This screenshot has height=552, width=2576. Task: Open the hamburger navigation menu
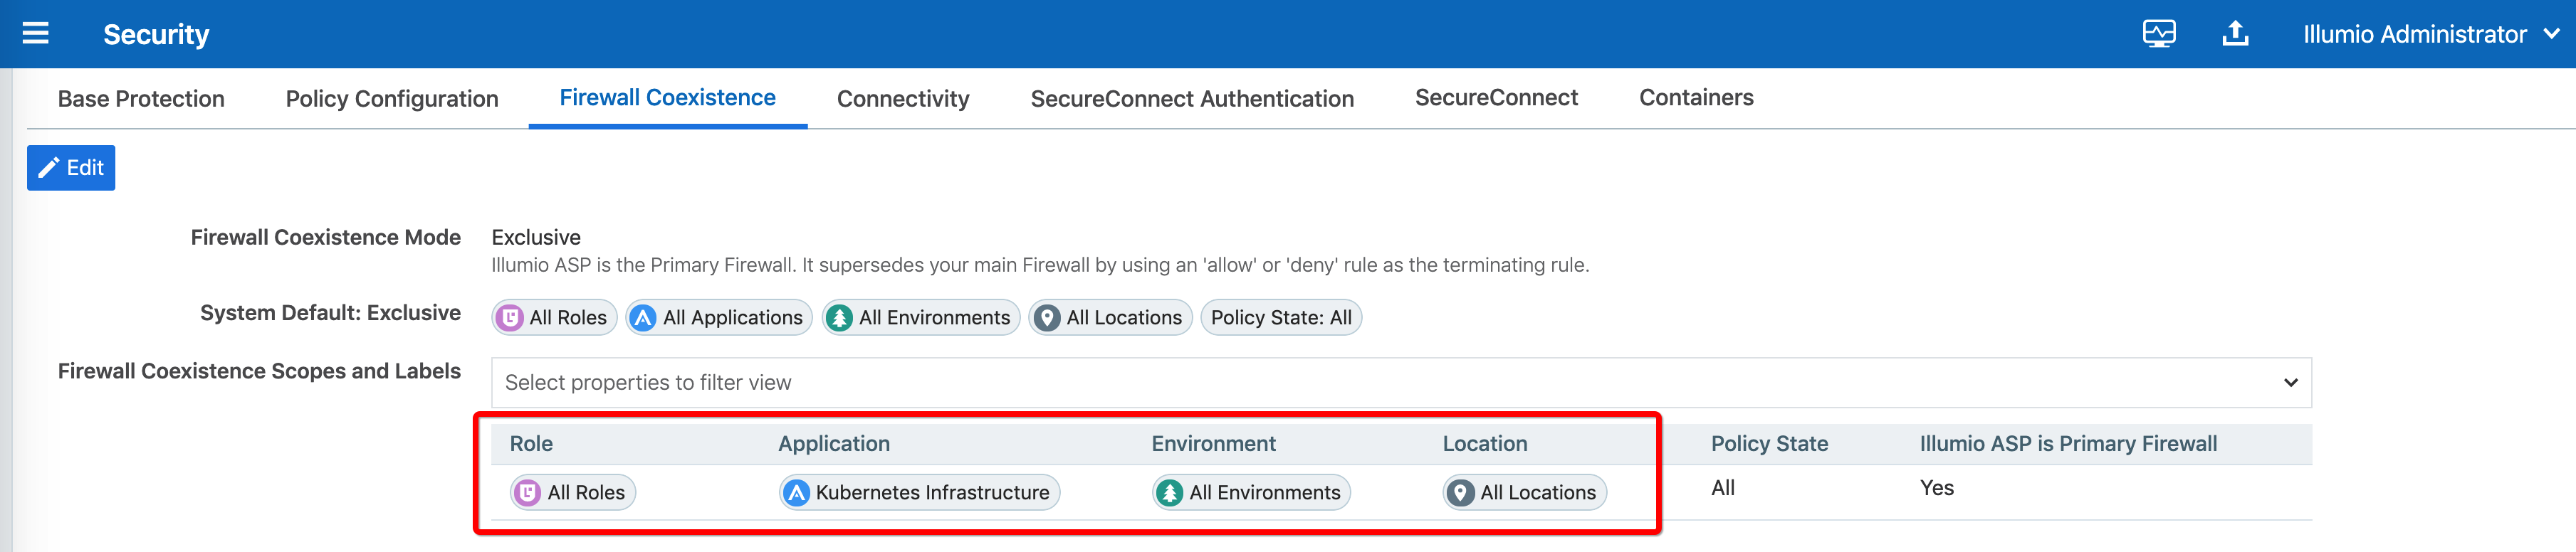(36, 34)
